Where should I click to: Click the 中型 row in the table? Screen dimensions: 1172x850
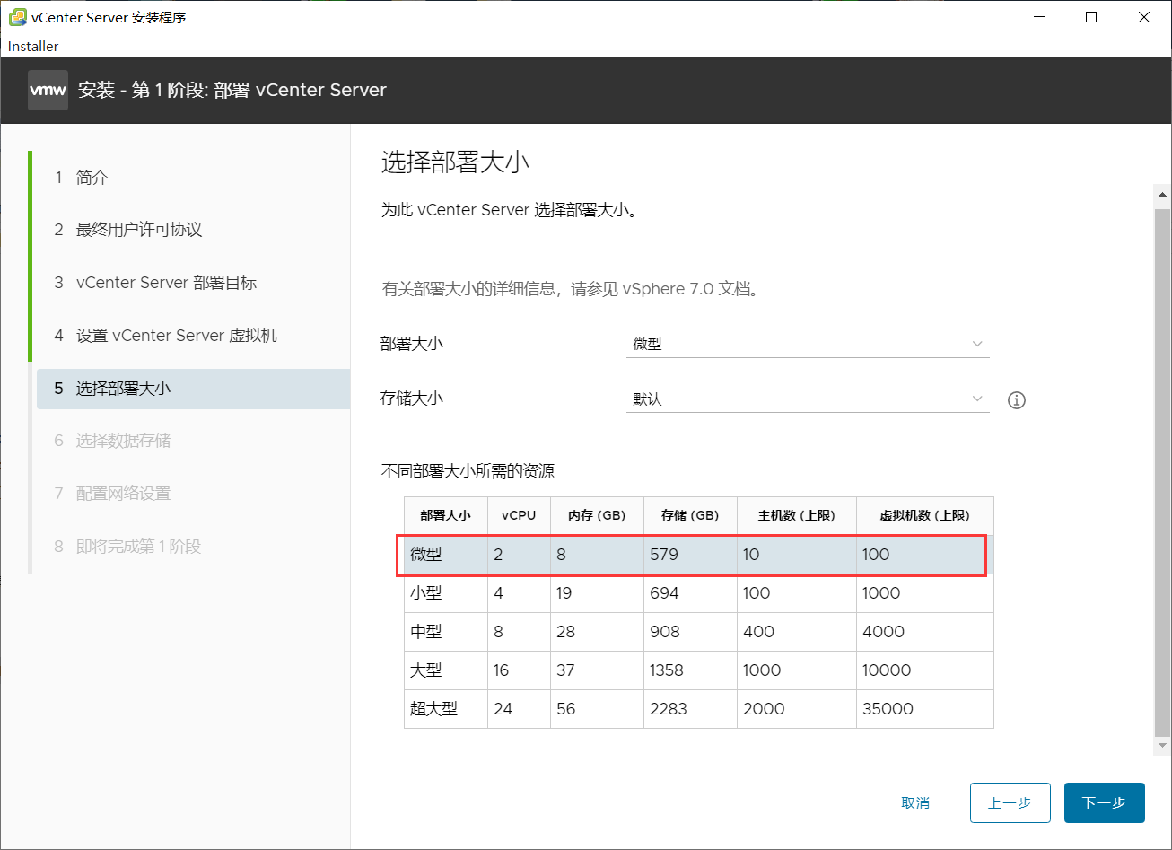[691, 632]
